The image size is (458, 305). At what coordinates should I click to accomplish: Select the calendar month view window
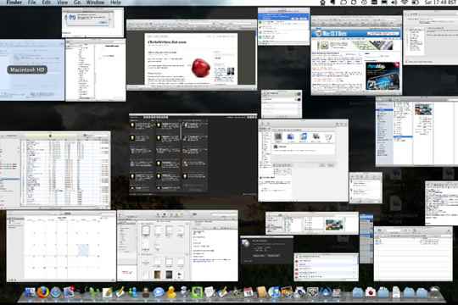tap(61, 246)
